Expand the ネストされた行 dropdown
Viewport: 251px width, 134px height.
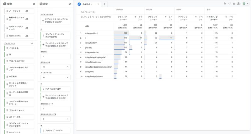(x=55, y=77)
